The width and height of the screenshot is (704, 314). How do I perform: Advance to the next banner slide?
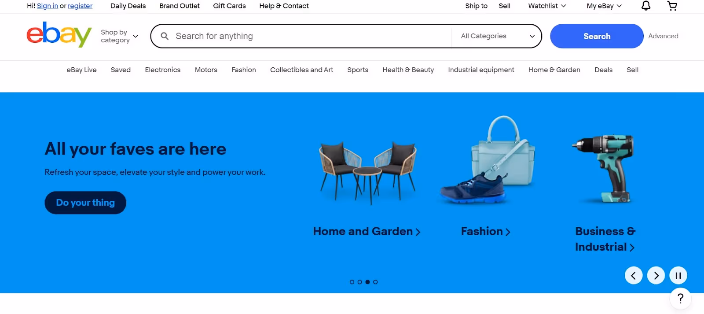pos(656,276)
